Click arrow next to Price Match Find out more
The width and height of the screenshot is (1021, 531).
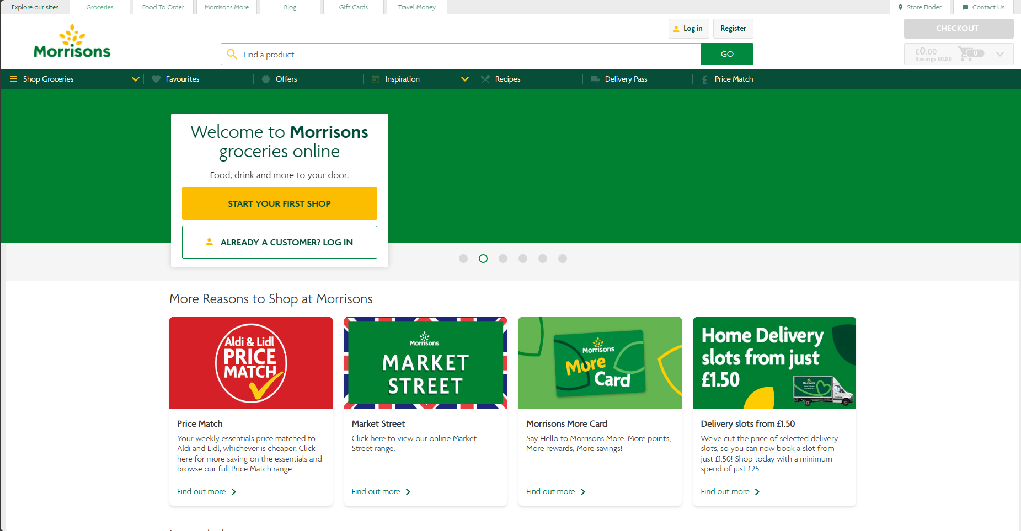[234, 492]
